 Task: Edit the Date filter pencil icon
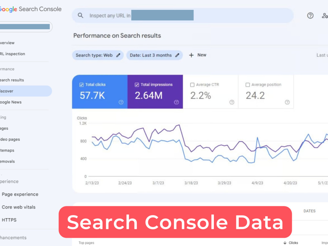(x=177, y=55)
